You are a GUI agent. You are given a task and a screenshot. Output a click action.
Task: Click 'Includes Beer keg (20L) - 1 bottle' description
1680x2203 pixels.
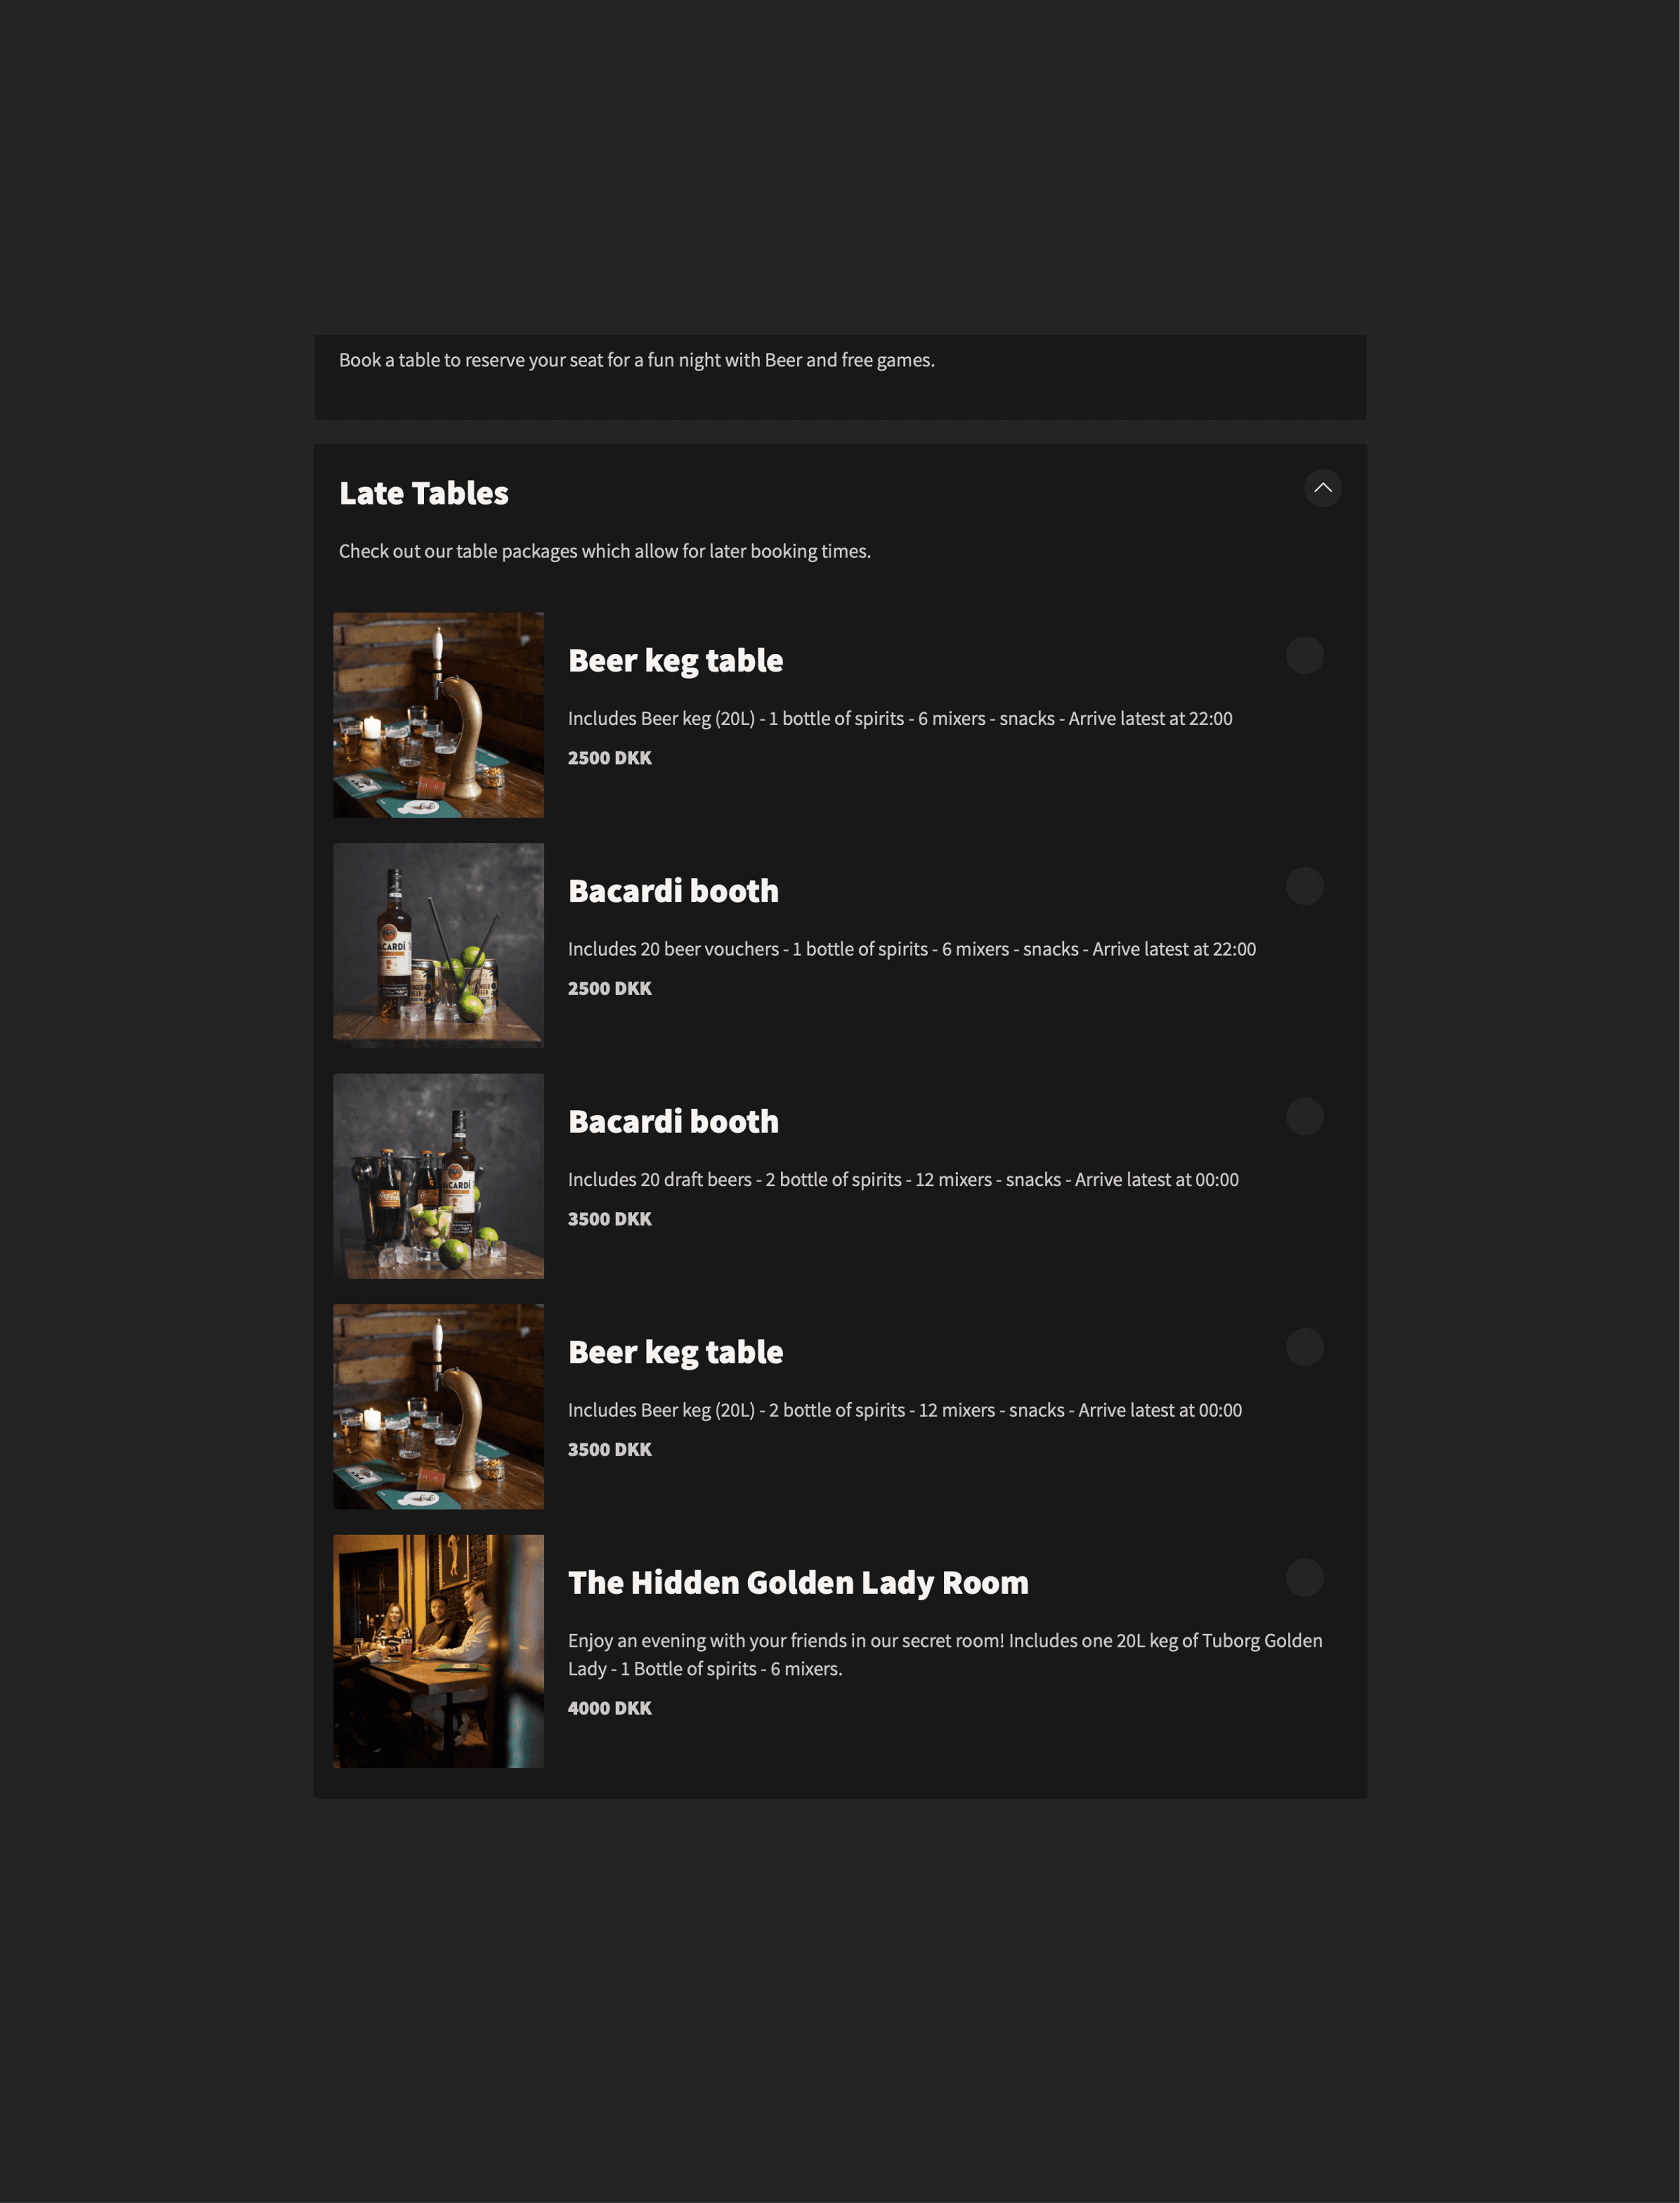[900, 718]
